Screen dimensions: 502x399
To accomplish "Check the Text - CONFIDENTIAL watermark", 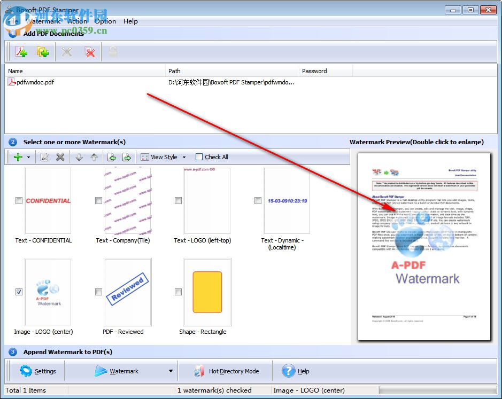I will (19, 200).
